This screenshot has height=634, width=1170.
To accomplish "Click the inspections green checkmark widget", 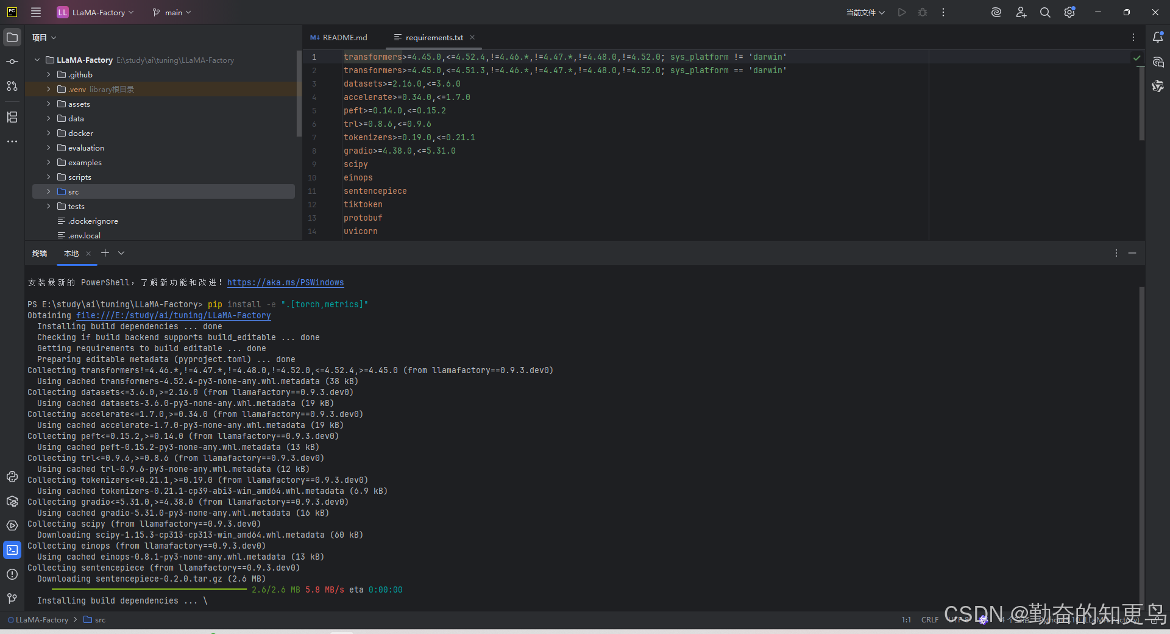I will (x=1137, y=58).
